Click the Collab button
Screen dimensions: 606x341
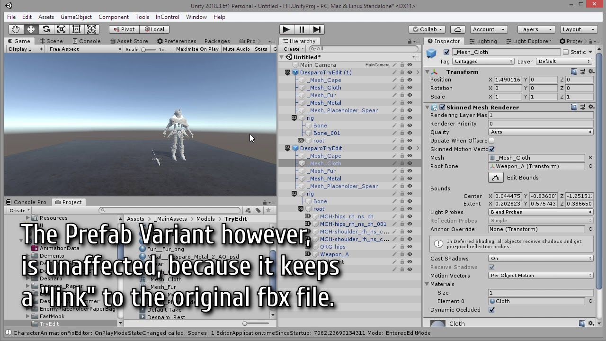coord(428,29)
